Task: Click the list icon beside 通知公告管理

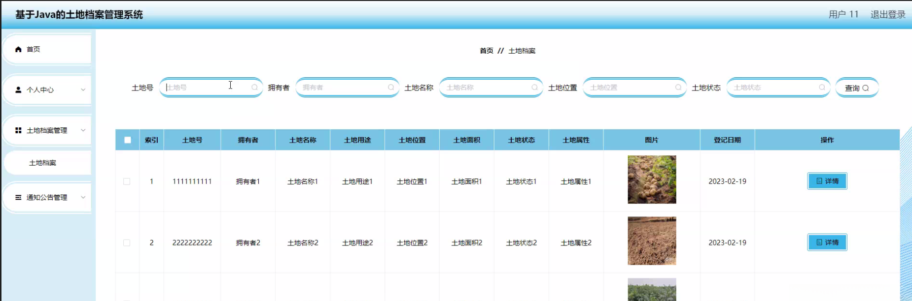Action: point(18,197)
